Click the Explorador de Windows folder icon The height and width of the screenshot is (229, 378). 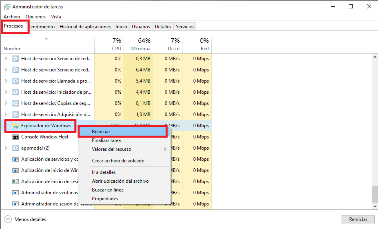coord(16,126)
